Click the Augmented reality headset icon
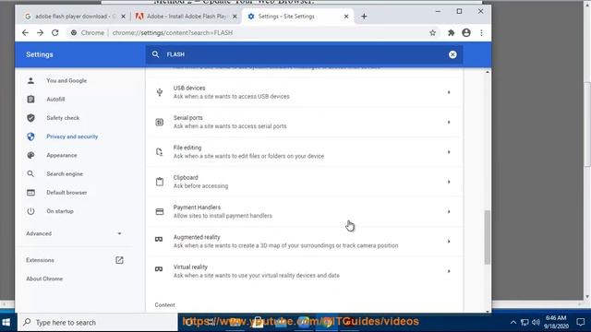The image size is (591, 332). pyautogui.click(x=159, y=240)
